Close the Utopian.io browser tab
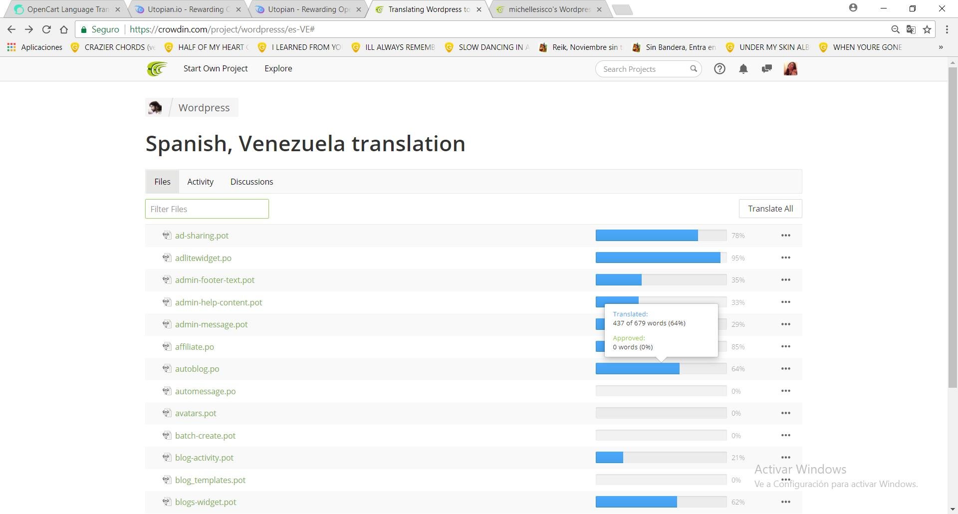 tap(239, 9)
